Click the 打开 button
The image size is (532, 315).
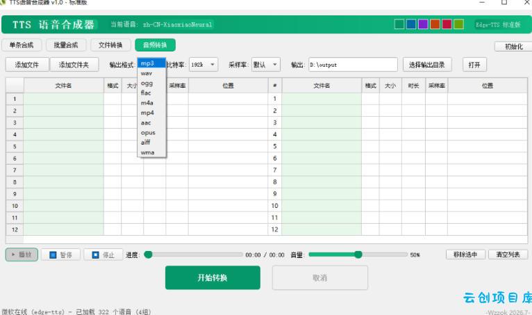[474, 65]
